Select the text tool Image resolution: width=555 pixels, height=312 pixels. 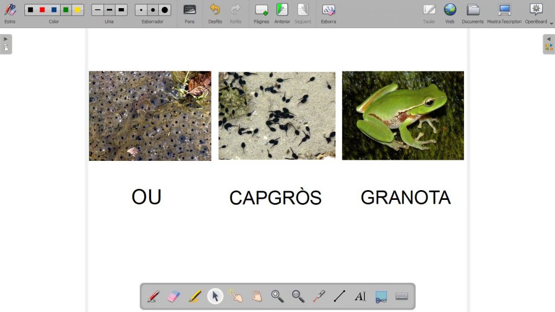360,296
